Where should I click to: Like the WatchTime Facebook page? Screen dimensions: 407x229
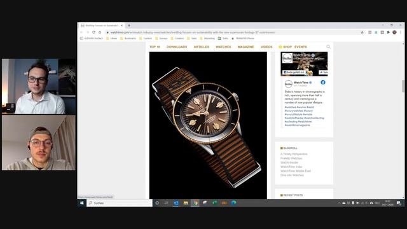[294, 73]
